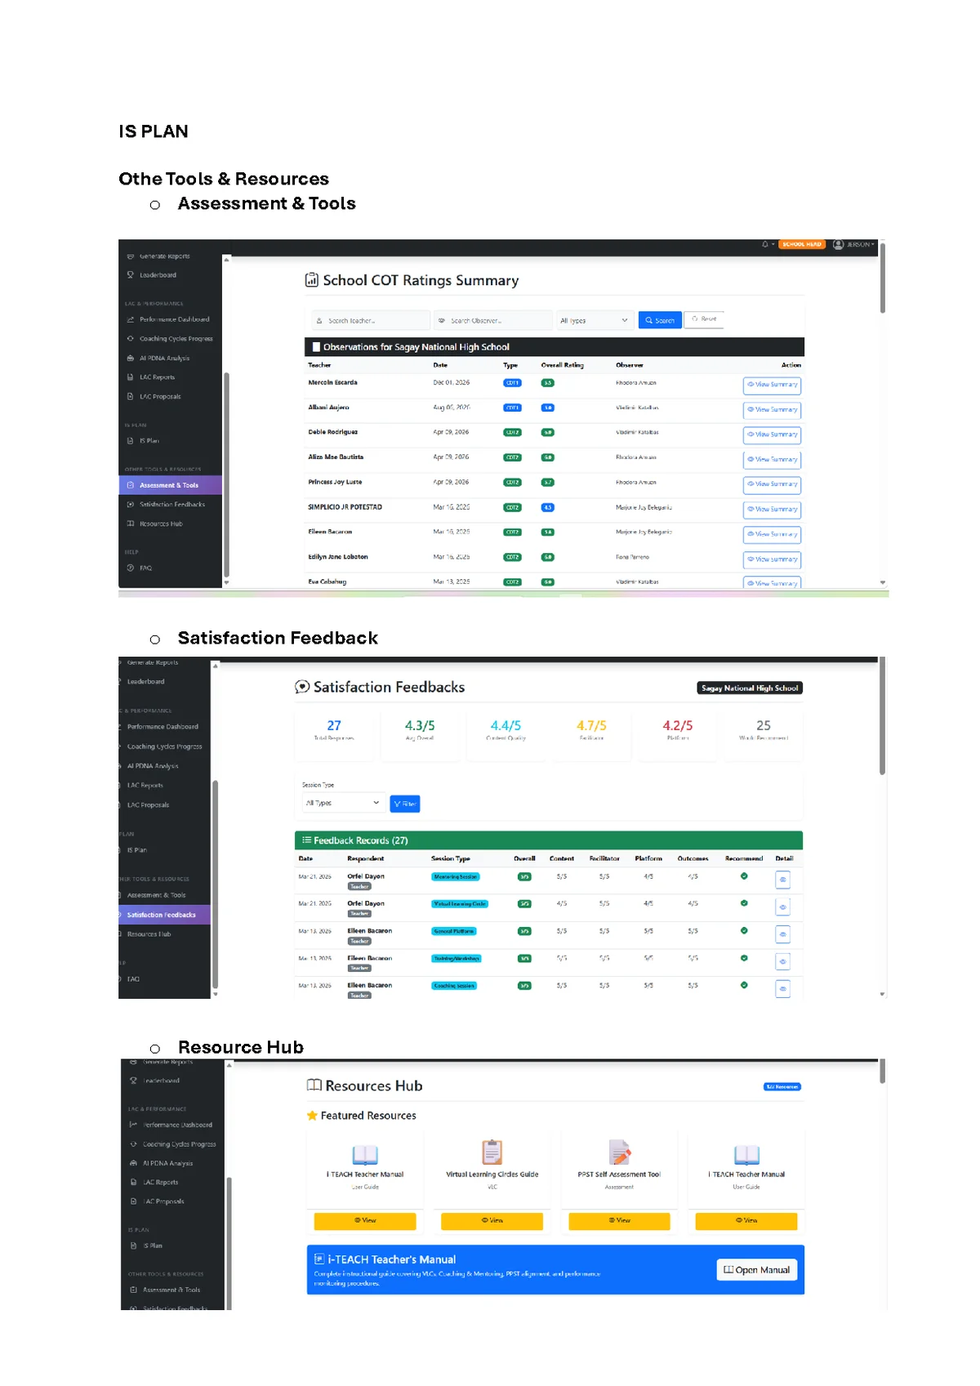
Task: Click the blue Filter funnel button
Action: click(x=404, y=804)
